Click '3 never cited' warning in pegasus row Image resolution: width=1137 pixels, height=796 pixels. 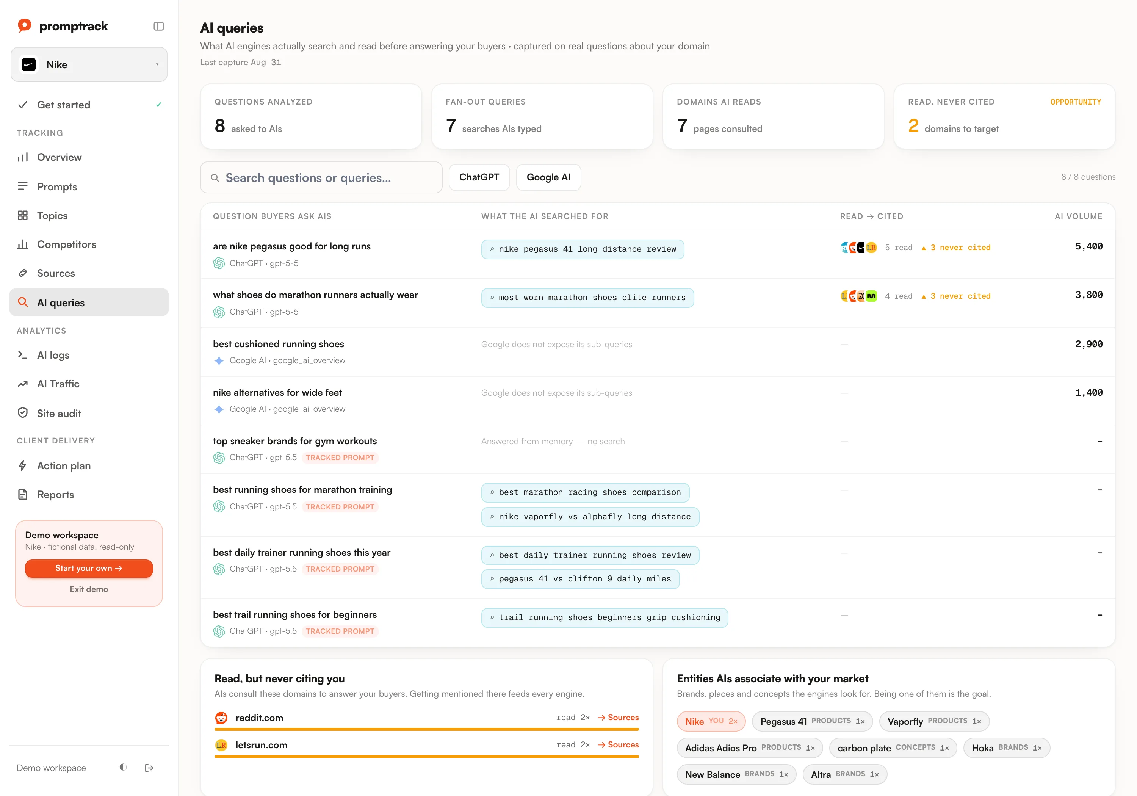click(956, 248)
